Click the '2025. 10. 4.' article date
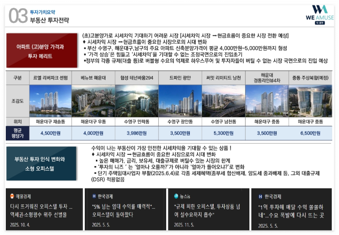 click(x=20, y=225)
